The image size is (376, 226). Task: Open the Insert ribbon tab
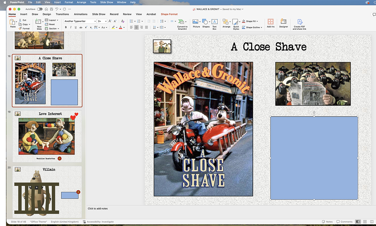pos(24,14)
